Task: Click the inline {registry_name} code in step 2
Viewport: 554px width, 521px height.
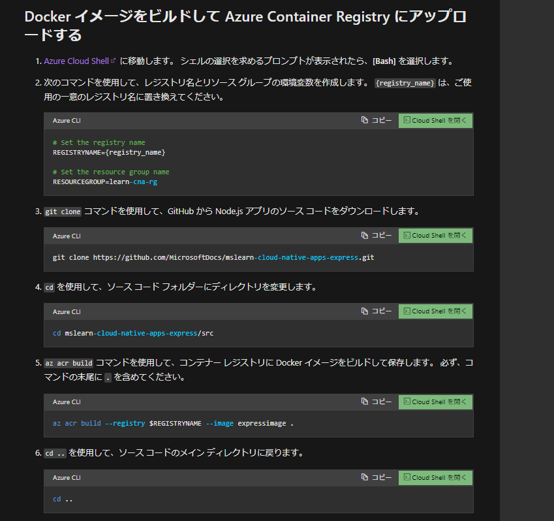Action: pos(405,83)
